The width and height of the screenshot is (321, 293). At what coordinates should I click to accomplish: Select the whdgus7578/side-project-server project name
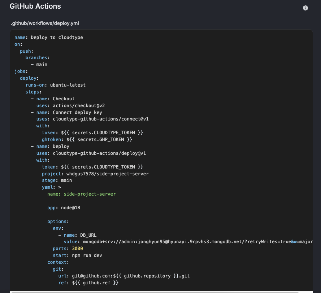(x=109, y=173)
